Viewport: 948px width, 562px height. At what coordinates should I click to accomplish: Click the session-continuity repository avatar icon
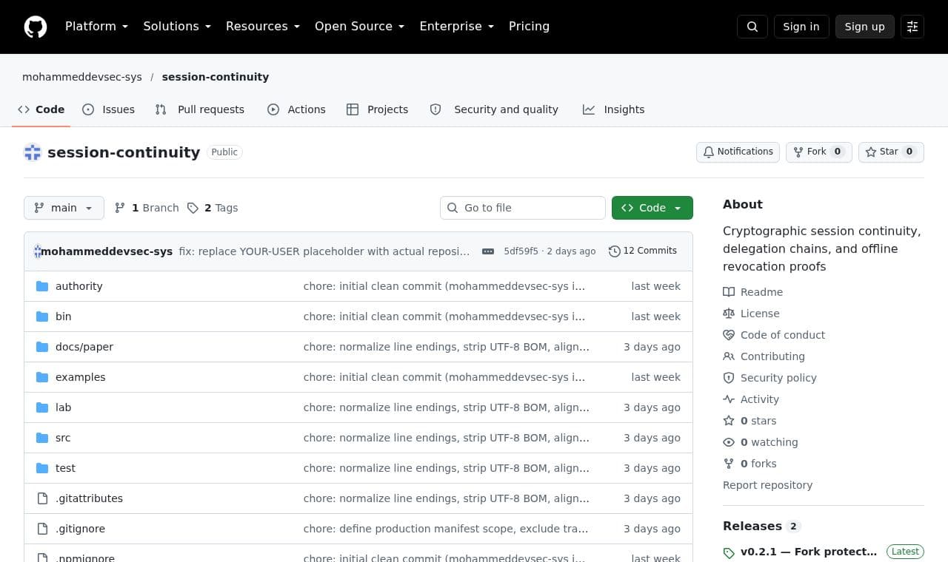coord(33,152)
